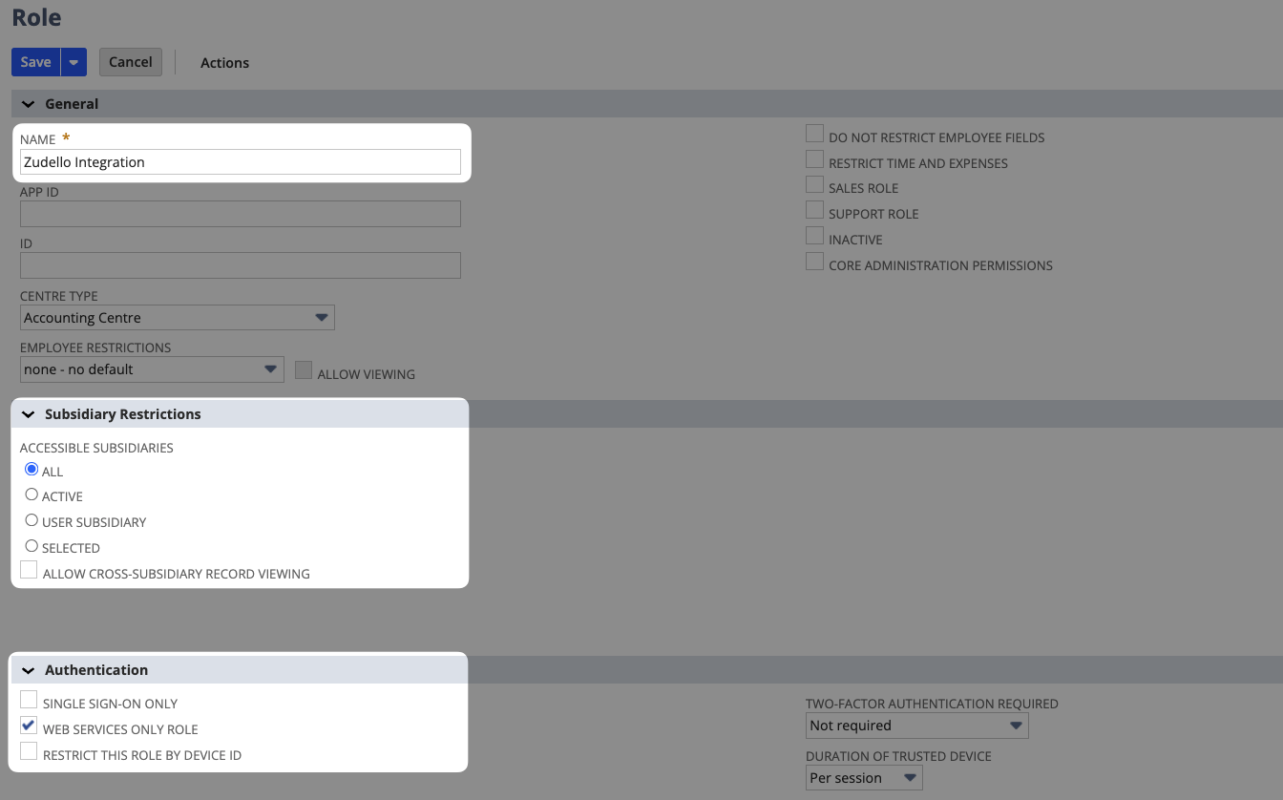Click the Save button

(35, 62)
